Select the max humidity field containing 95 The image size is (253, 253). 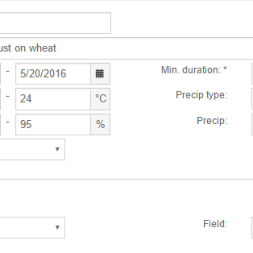coord(53,124)
